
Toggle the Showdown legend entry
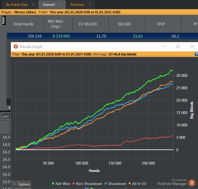point(115,184)
